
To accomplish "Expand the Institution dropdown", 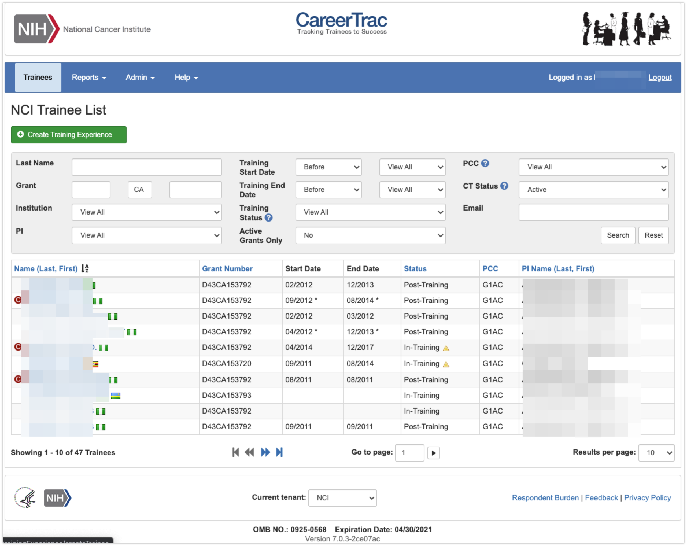I will click(x=147, y=212).
